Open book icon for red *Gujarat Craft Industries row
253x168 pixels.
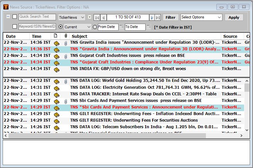coord(56,63)
